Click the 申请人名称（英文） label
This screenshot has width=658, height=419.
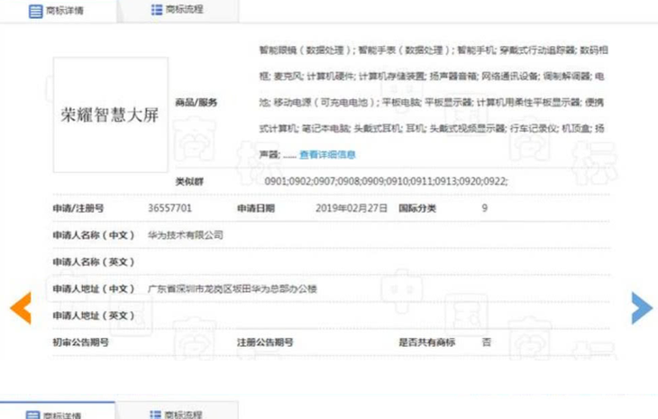[x=94, y=262]
